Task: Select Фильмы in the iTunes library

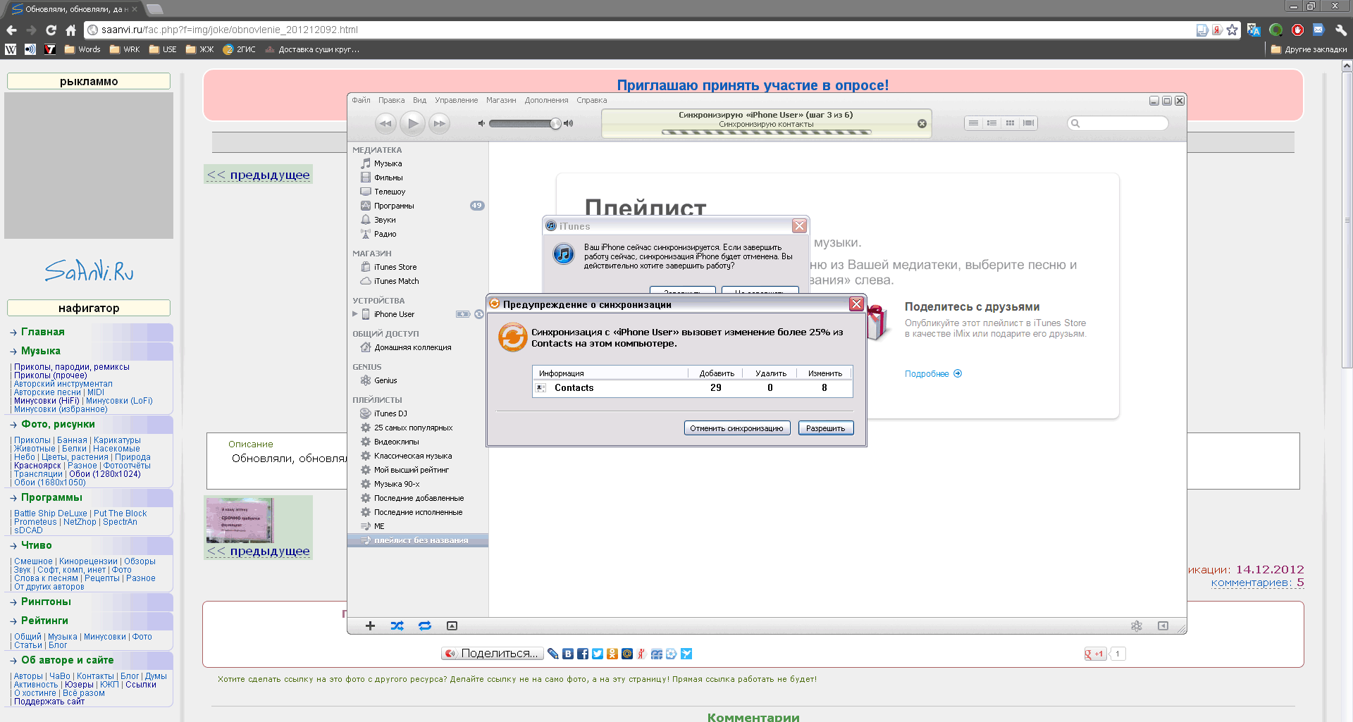Action: (388, 178)
